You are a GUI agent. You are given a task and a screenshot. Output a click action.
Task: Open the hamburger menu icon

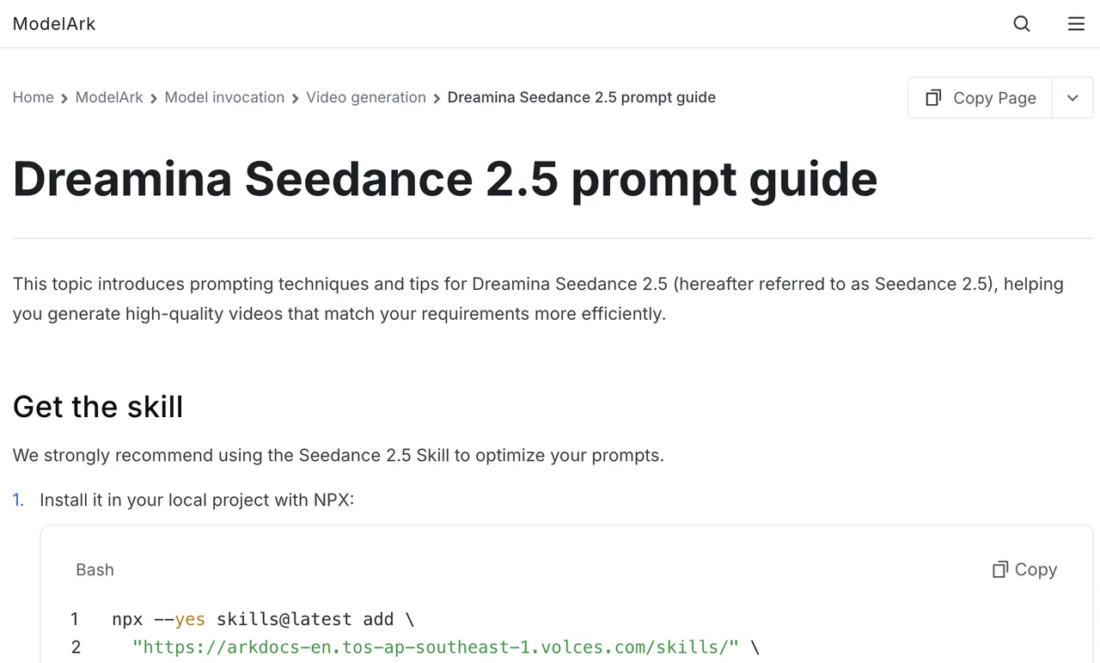coord(1076,24)
